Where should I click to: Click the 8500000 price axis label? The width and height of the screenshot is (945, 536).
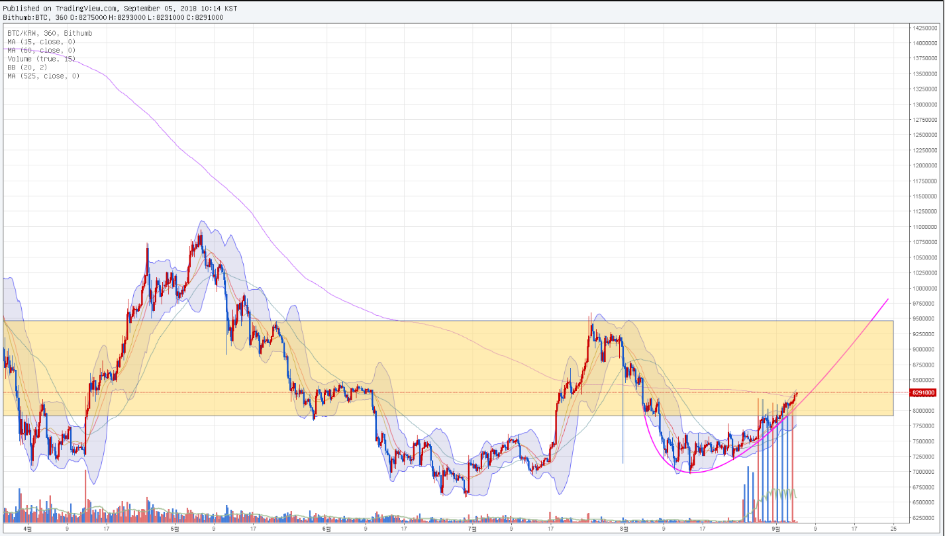(x=925, y=380)
